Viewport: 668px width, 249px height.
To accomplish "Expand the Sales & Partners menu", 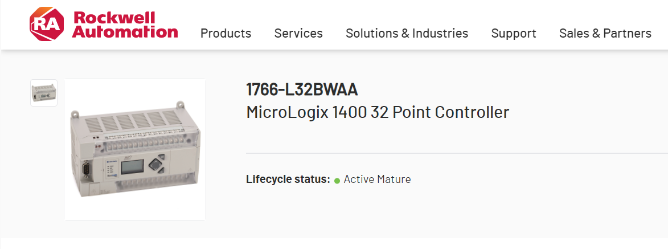I will click(605, 34).
